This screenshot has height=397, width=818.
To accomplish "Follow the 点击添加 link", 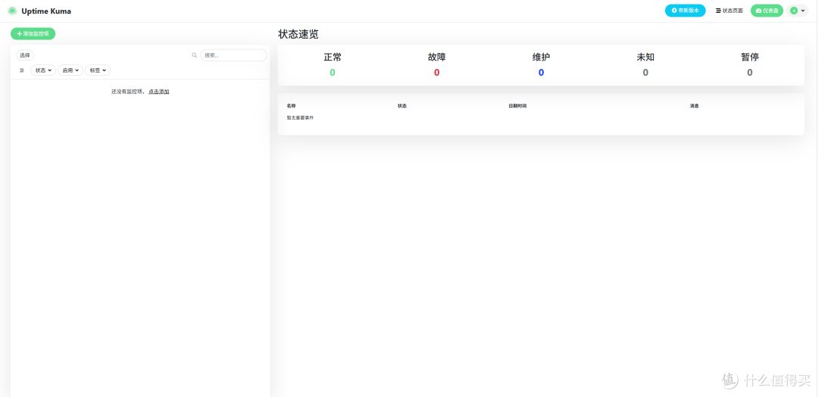I will [158, 91].
